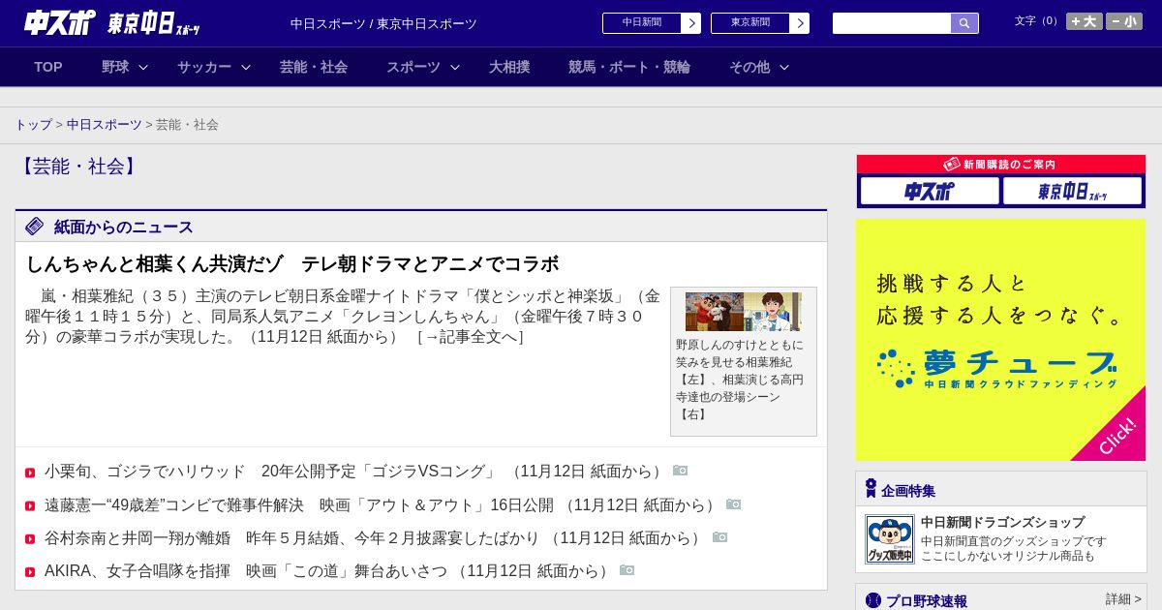
Task: Open 野球 navigation menu
Action: pos(115,67)
